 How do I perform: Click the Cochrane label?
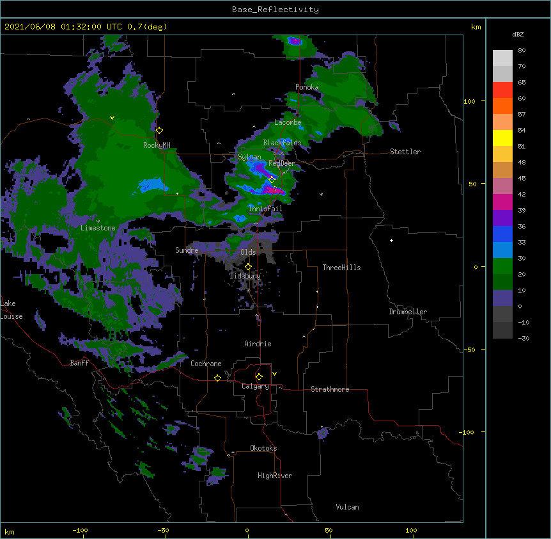(x=206, y=364)
